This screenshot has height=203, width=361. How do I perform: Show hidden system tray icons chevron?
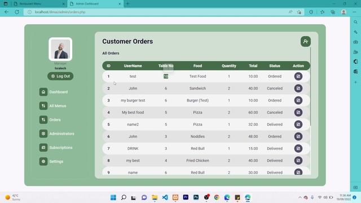click(x=300, y=197)
